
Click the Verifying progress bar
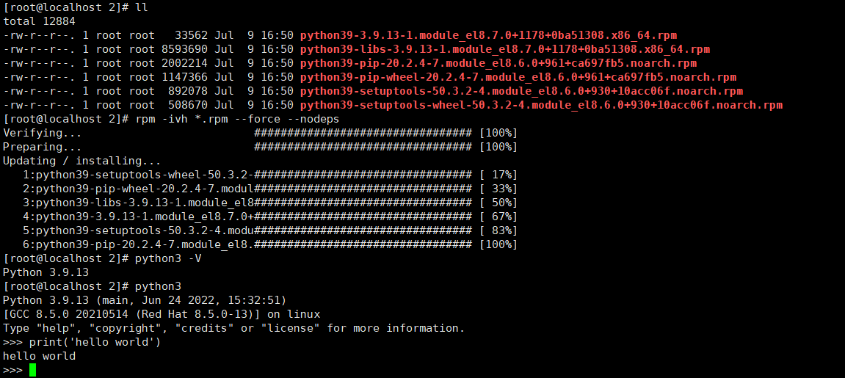pyautogui.click(x=363, y=133)
